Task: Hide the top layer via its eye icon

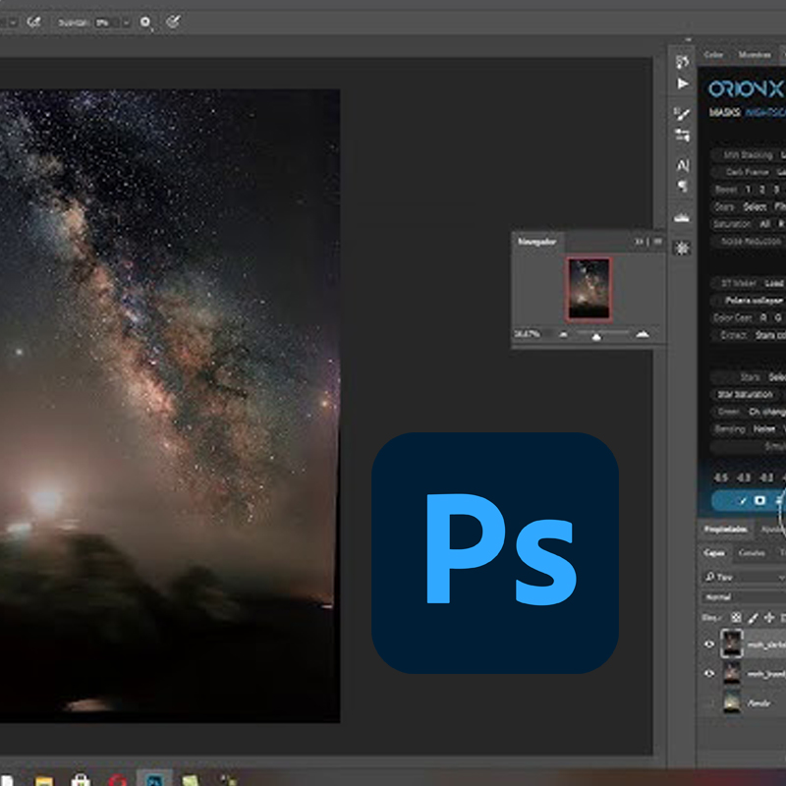Action: click(x=709, y=645)
